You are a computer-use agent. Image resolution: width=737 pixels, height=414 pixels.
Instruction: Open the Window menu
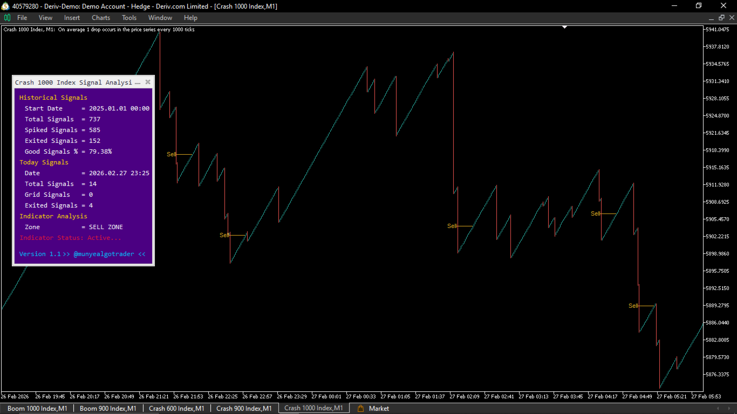(x=160, y=18)
